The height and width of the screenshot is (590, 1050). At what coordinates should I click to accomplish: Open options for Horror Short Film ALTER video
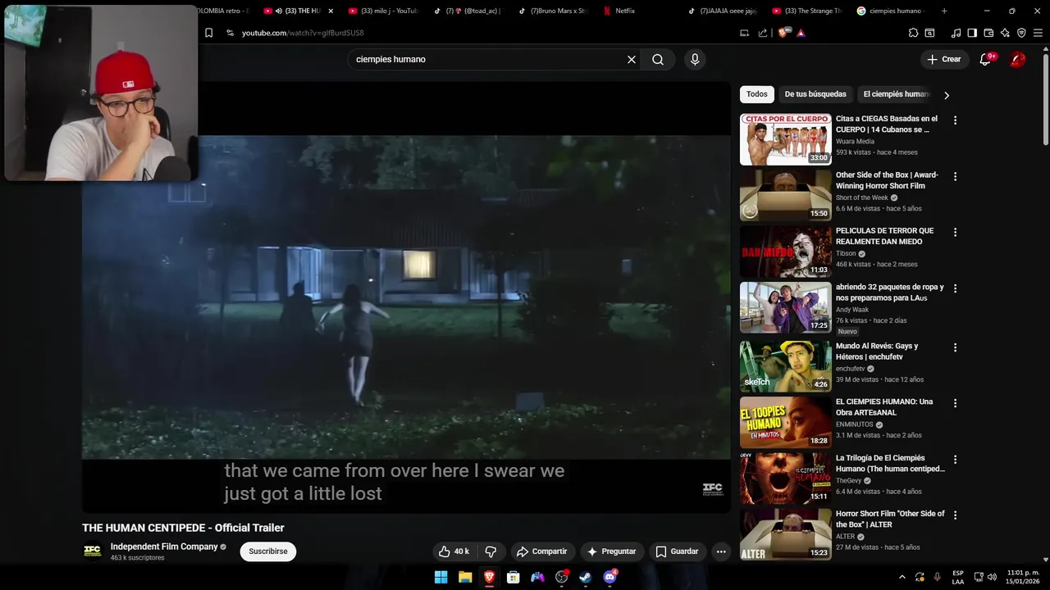955,515
